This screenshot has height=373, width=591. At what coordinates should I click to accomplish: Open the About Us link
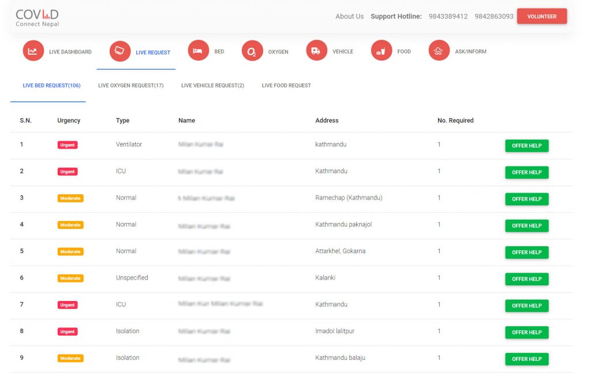coord(349,16)
